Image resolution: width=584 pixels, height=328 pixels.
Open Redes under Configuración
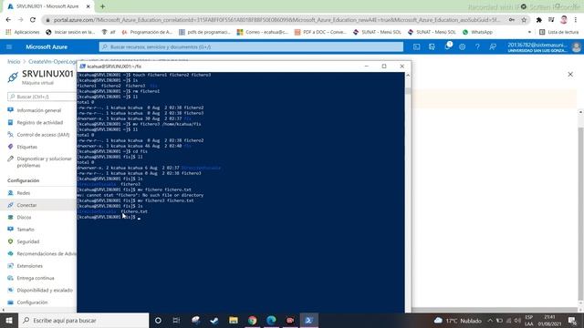[x=23, y=193]
